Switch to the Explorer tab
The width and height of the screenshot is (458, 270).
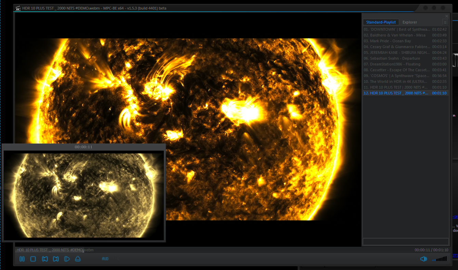tap(410, 22)
